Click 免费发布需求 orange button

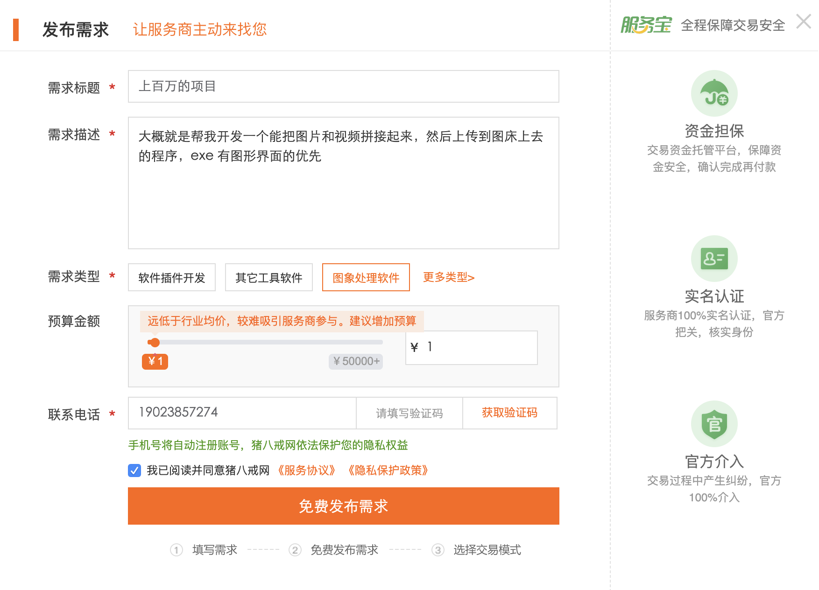pos(344,506)
